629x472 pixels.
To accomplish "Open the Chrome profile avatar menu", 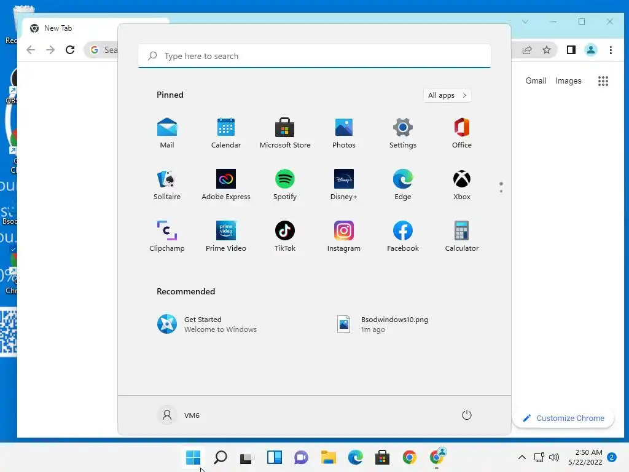I will tap(591, 50).
